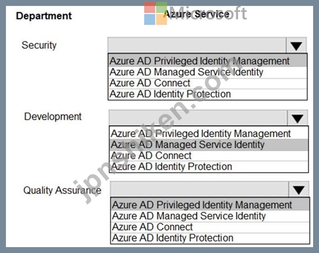Select Managed Service Identity for Security
This screenshot has height=253, width=319.
point(208,72)
